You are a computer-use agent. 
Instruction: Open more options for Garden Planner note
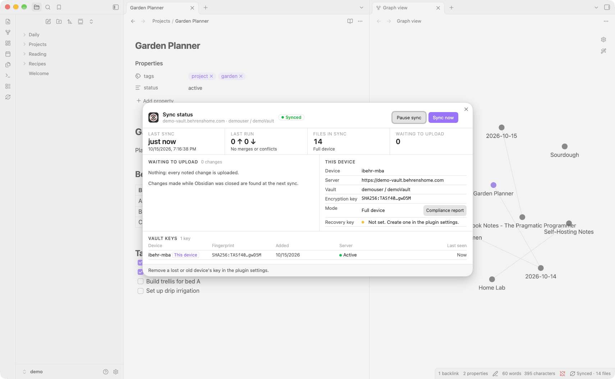click(x=360, y=21)
